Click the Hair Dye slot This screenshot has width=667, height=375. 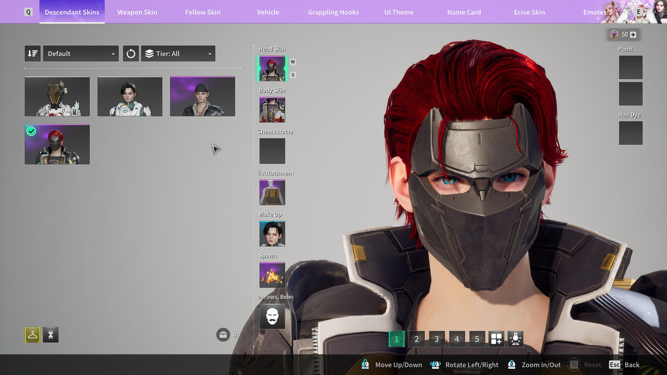(631, 133)
